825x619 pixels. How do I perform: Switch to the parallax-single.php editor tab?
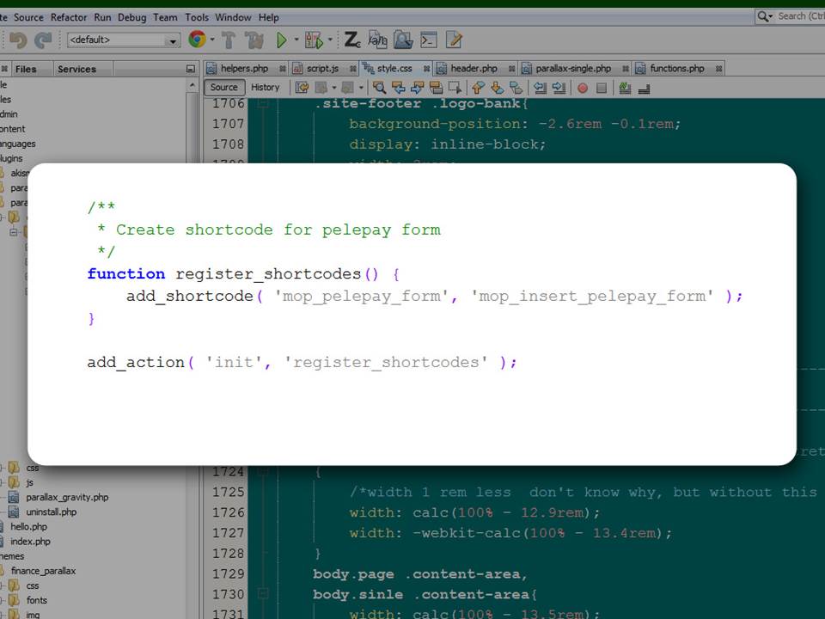(x=573, y=69)
